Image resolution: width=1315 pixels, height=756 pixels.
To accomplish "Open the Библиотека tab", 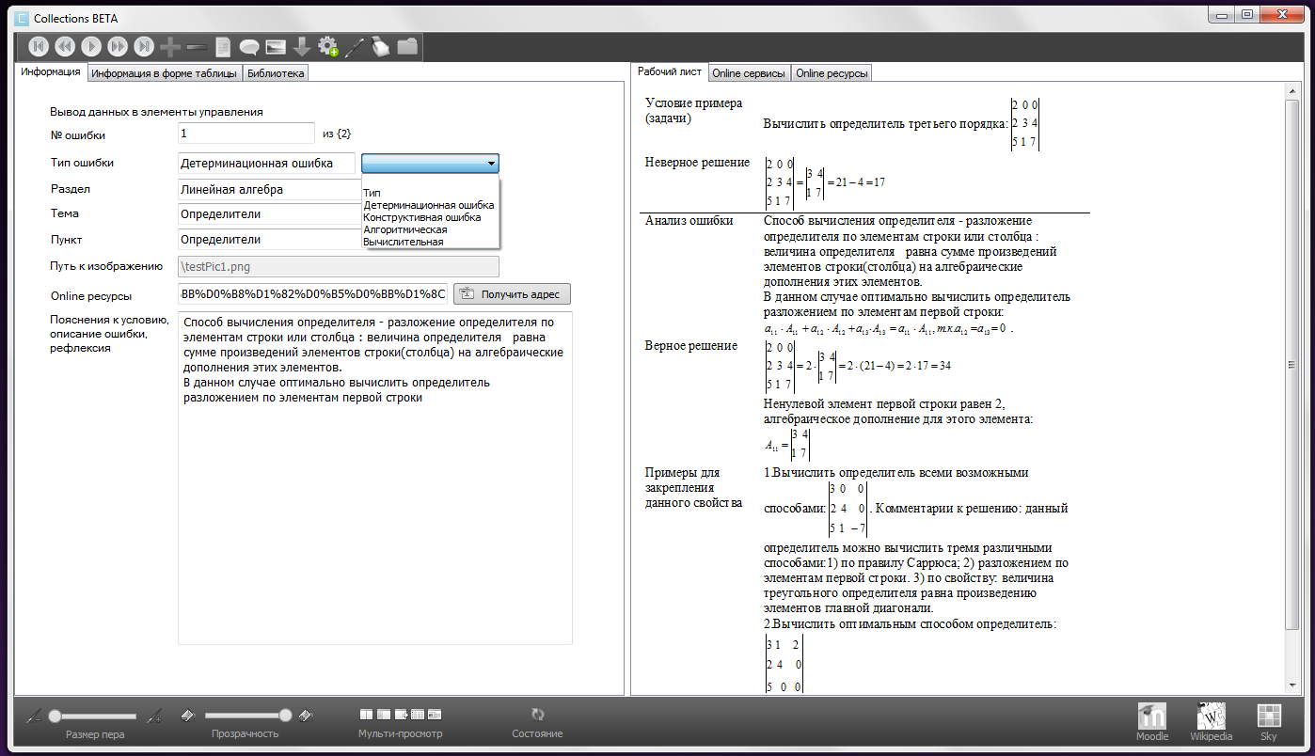I will coord(276,72).
